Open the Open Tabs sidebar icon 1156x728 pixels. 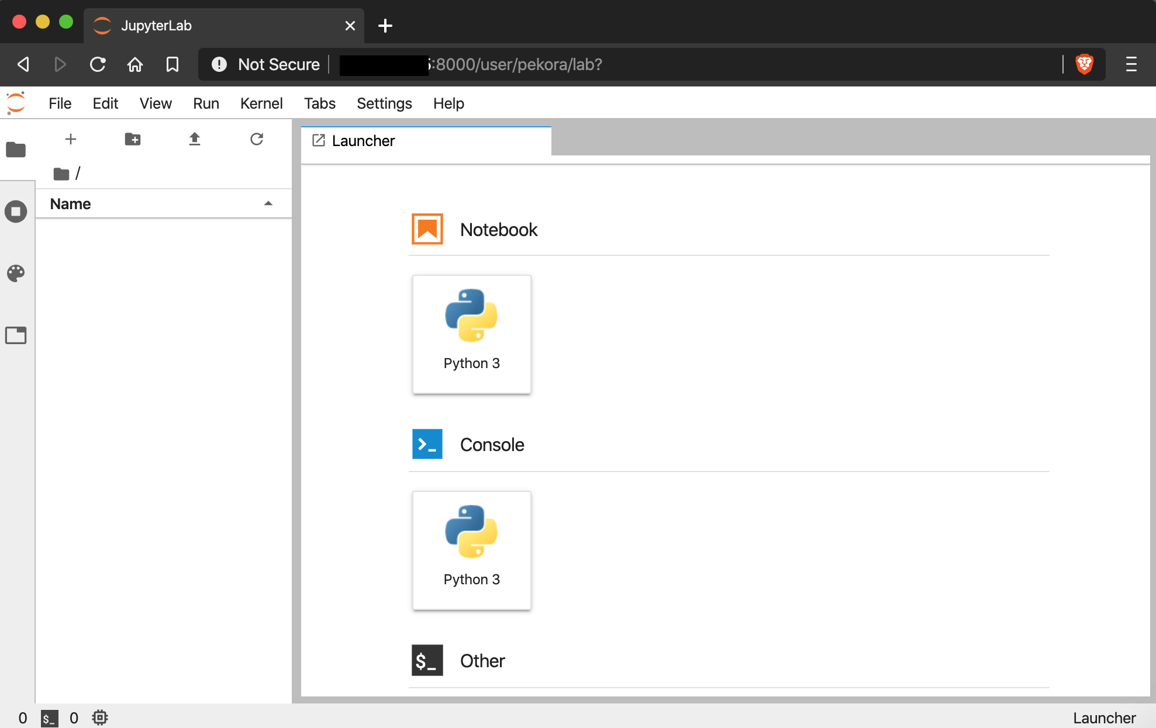coord(16,335)
